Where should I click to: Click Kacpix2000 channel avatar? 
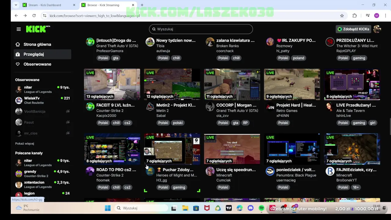[x=90, y=107]
